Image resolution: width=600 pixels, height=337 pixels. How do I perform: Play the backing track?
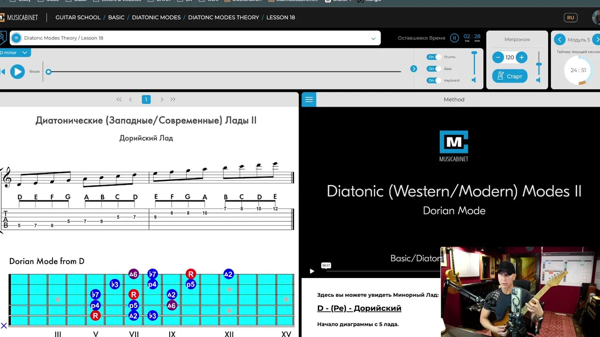coord(17,72)
